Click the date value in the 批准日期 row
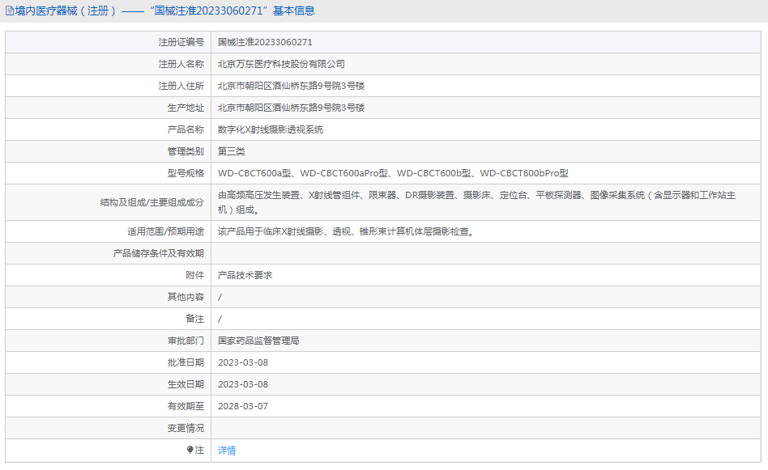 [x=243, y=363]
